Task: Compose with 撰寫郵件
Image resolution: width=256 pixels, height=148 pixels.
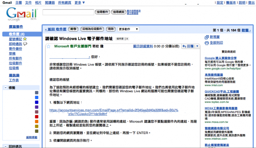Action: (16, 27)
